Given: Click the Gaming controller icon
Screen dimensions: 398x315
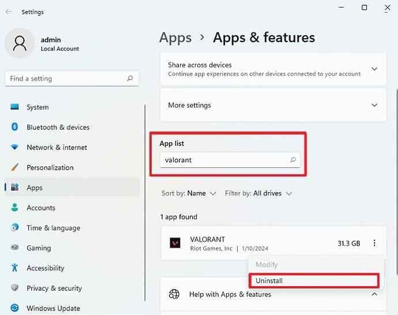Looking at the screenshot, I should click(x=15, y=247).
